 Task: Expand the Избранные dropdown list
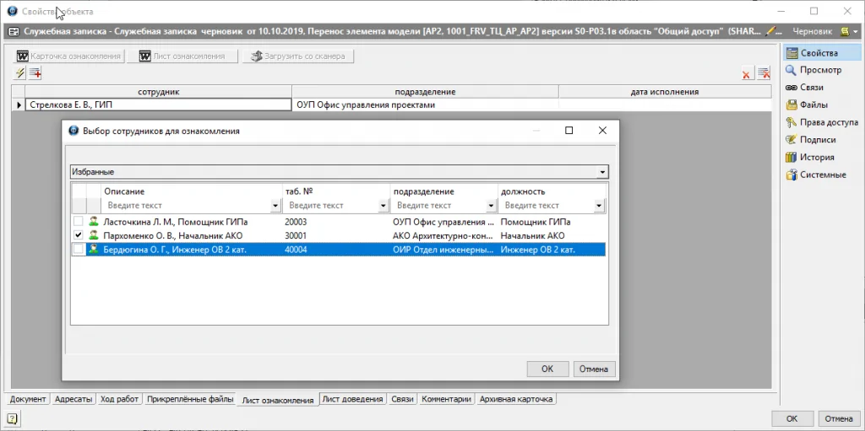(x=602, y=172)
